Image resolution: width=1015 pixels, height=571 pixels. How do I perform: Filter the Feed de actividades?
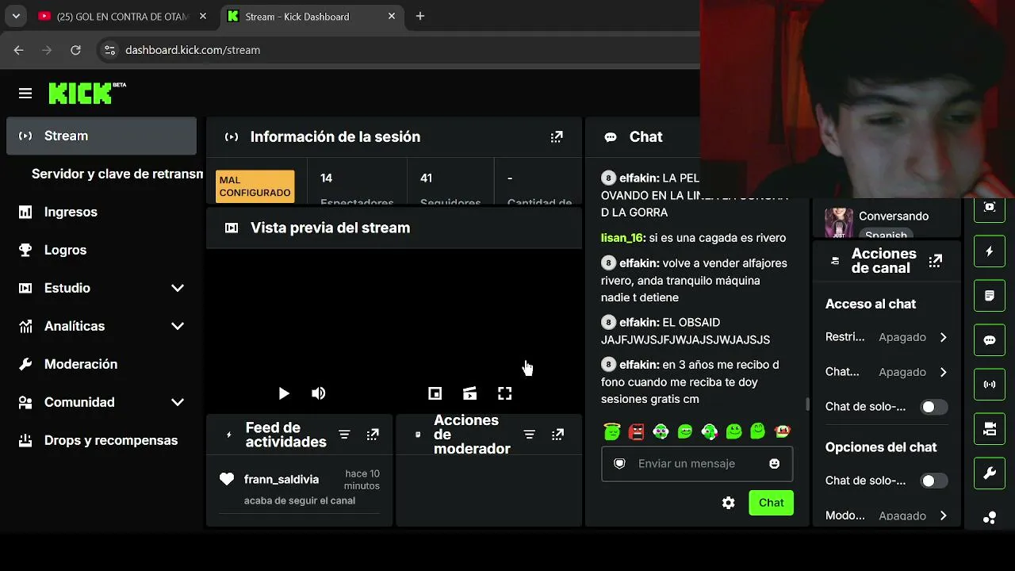[344, 435]
